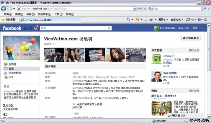The width and height of the screenshot is (211, 123).
Task: Open the 編輯(E) menu
Action: click(19, 14)
